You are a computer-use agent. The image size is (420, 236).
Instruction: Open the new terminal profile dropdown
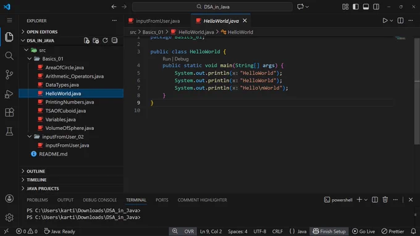366,200
